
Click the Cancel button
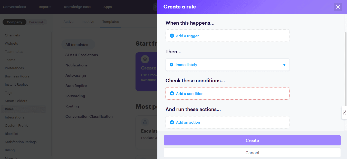click(x=252, y=153)
